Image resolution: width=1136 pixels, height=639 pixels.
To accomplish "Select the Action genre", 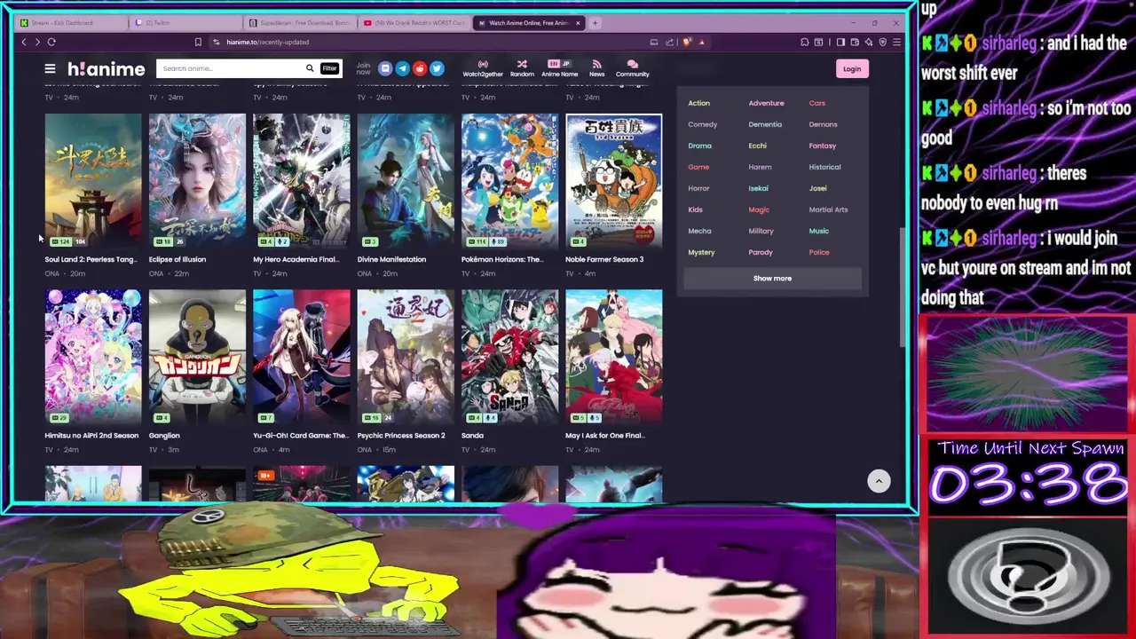I will point(698,103).
